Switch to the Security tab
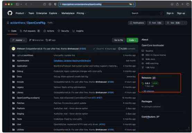 63,31
